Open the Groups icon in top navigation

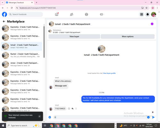click(x=86, y=14)
